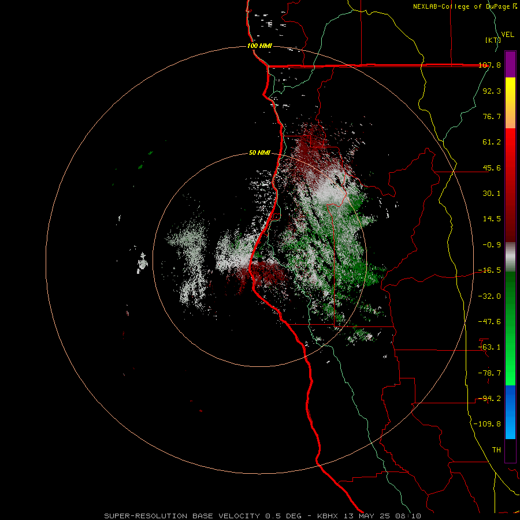Pick the yellow-orange segment of the color bar

point(510,103)
